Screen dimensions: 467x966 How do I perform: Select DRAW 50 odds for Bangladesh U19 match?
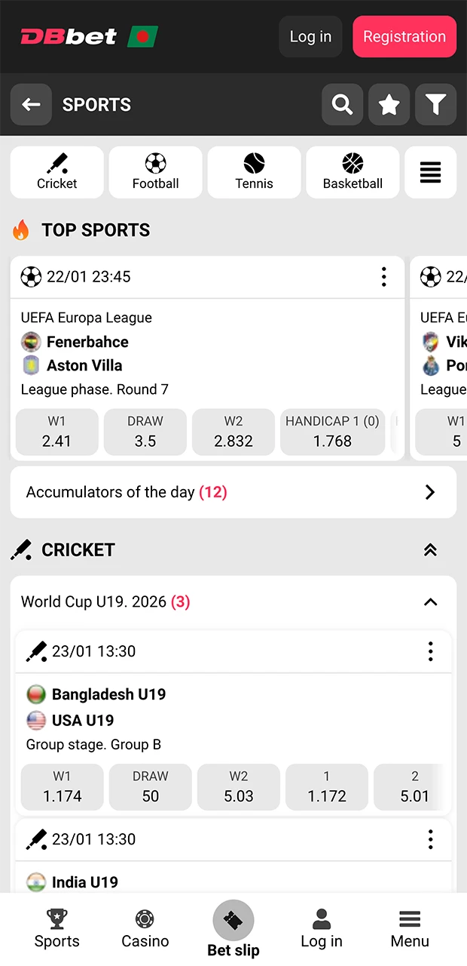pyautogui.click(x=150, y=787)
